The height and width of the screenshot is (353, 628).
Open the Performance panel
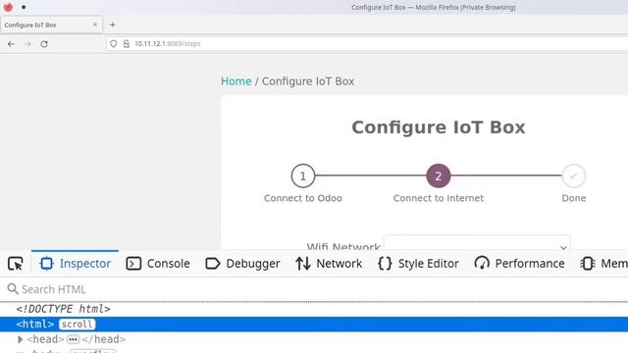point(519,264)
